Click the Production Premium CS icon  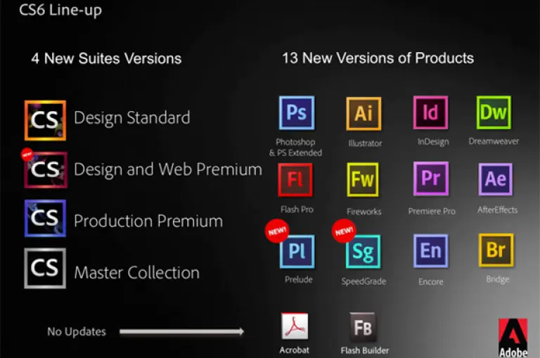45,219
